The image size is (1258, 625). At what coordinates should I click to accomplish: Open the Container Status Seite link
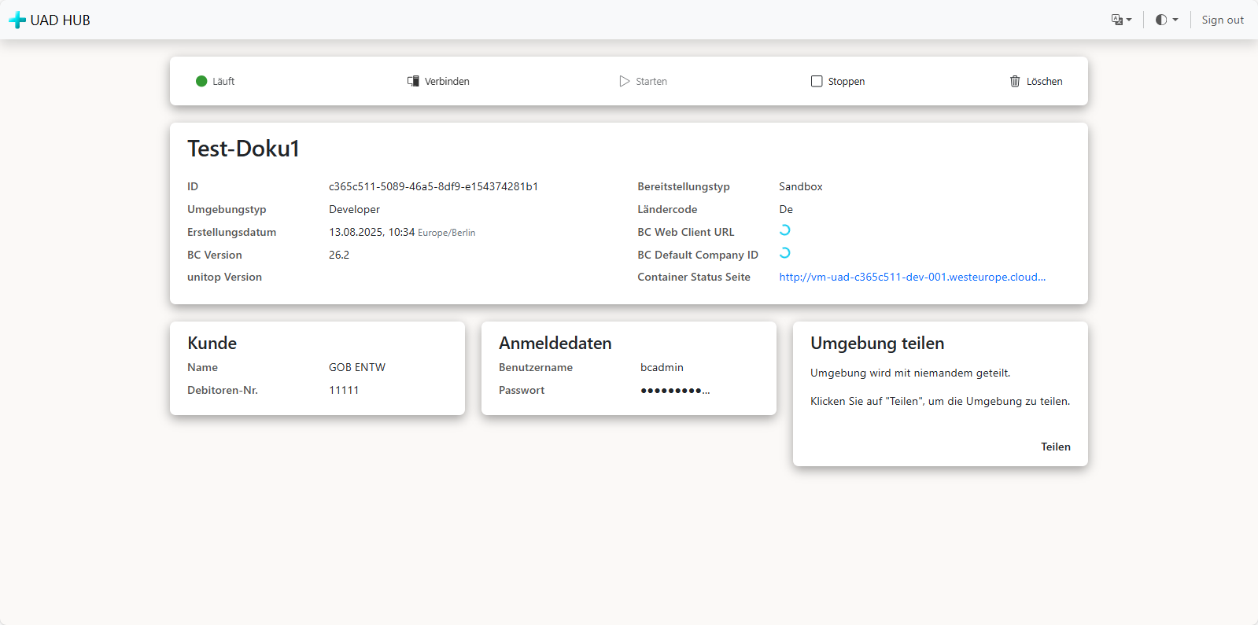pyautogui.click(x=912, y=277)
